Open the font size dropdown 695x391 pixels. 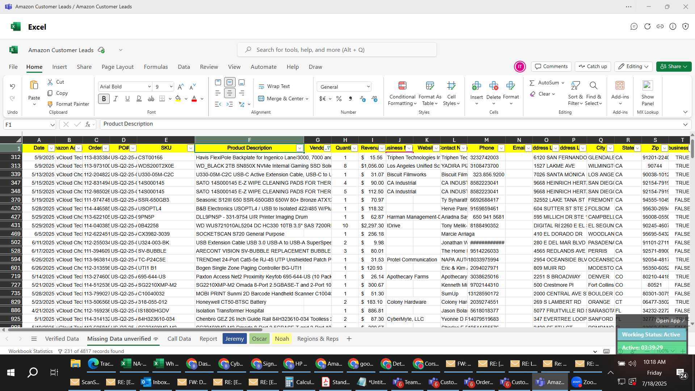171,87
